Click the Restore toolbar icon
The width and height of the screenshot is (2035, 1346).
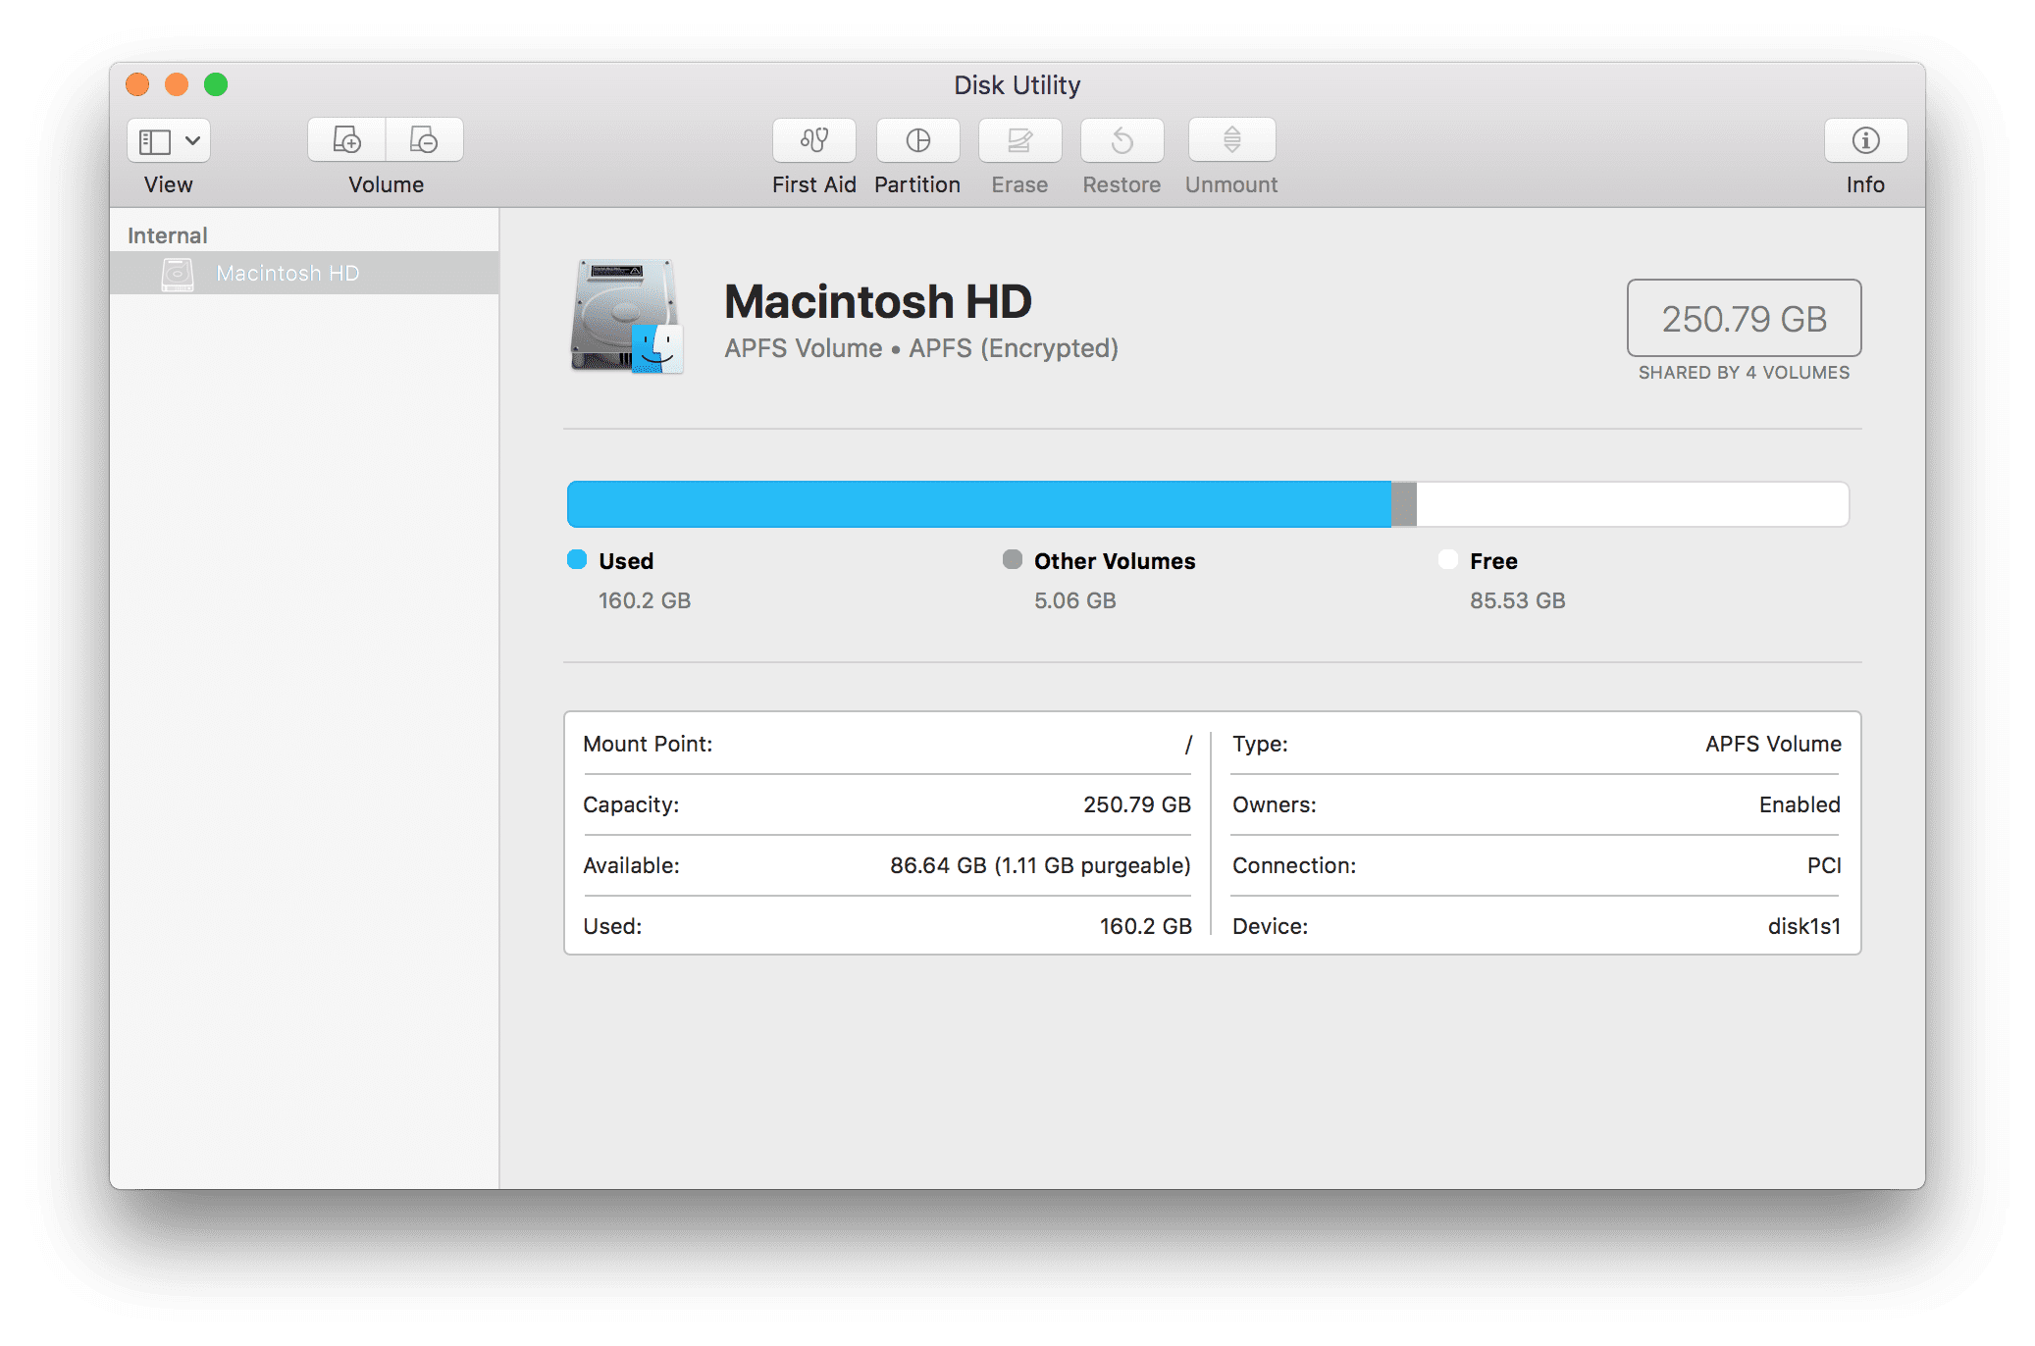[x=1122, y=140]
